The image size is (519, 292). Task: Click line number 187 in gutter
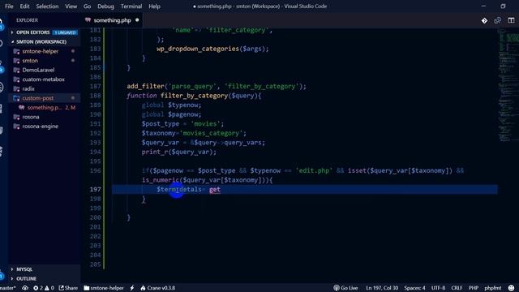pos(96,86)
